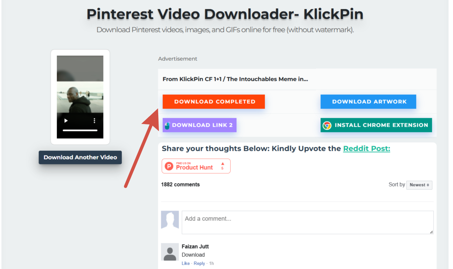Open the Reddit Post link

[x=367, y=149]
